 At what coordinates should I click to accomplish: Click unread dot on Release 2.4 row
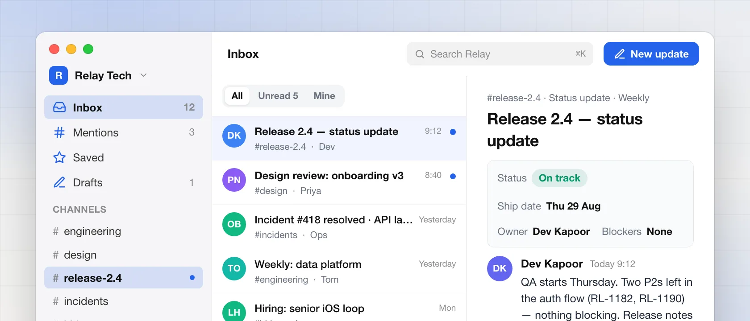tap(453, 132)
